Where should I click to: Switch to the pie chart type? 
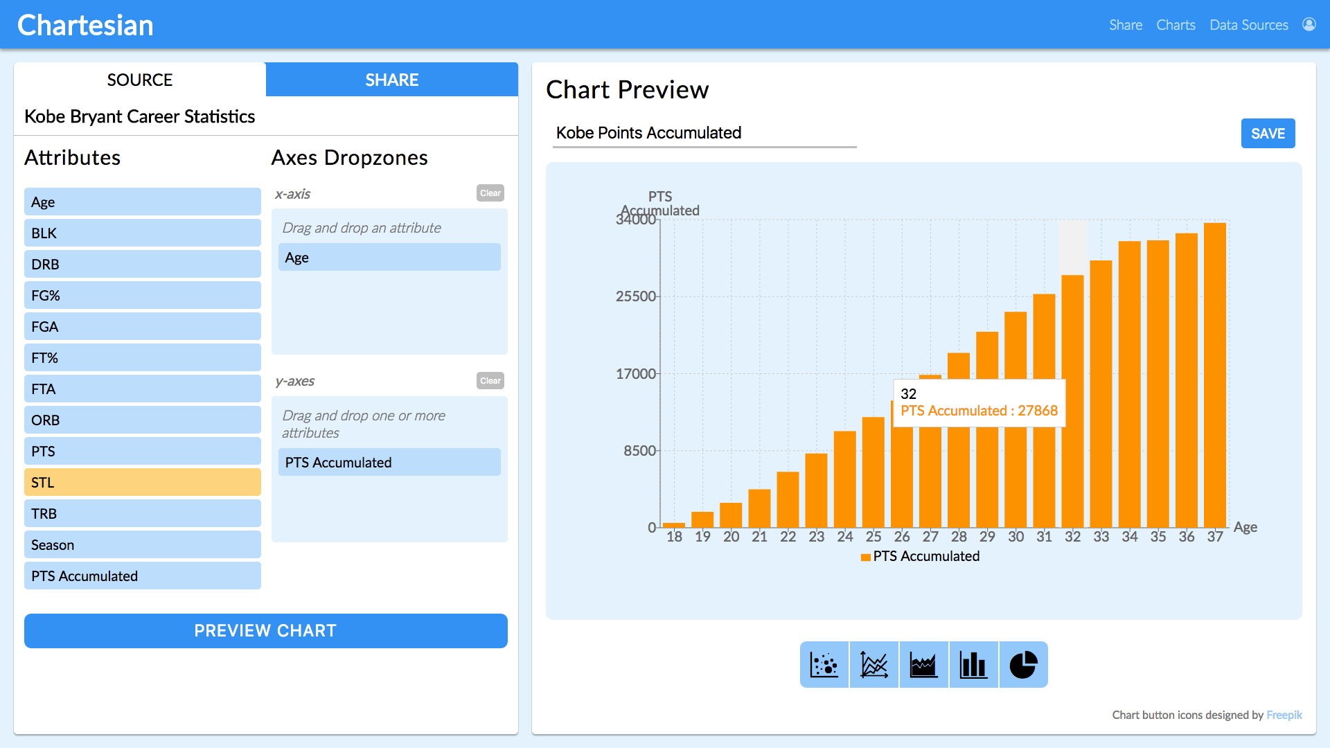pos(1023,665)
